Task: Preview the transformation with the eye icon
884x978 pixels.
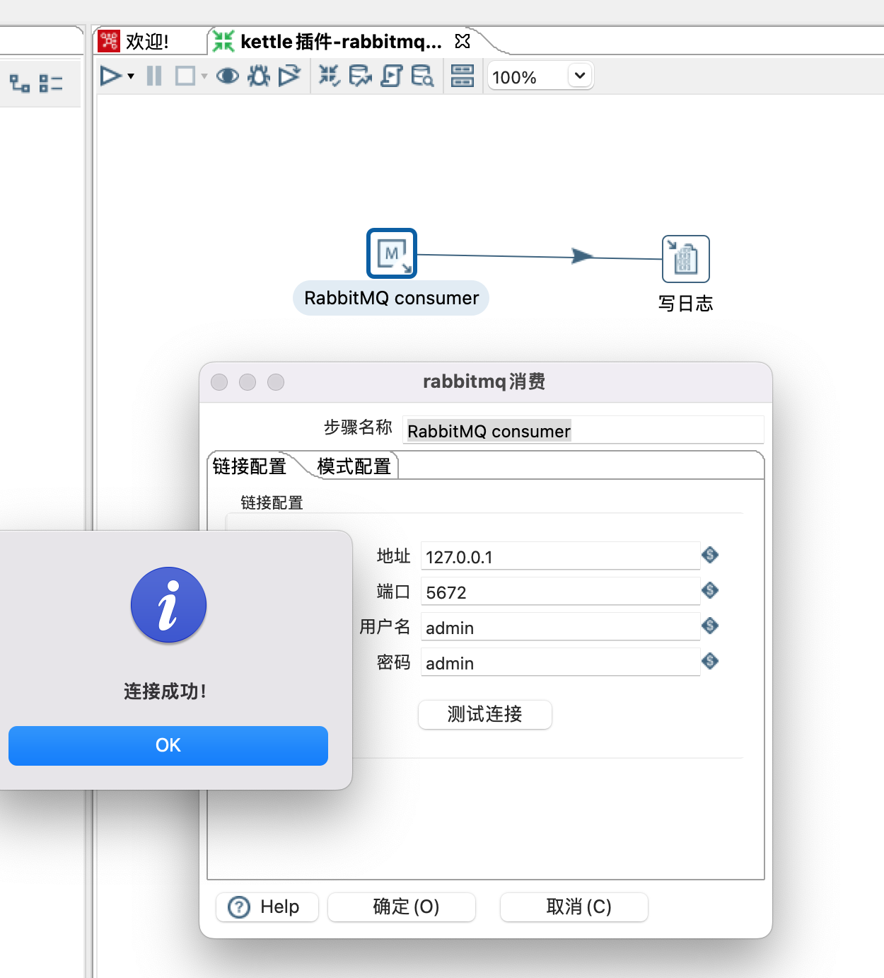Action: click(228, 76)
